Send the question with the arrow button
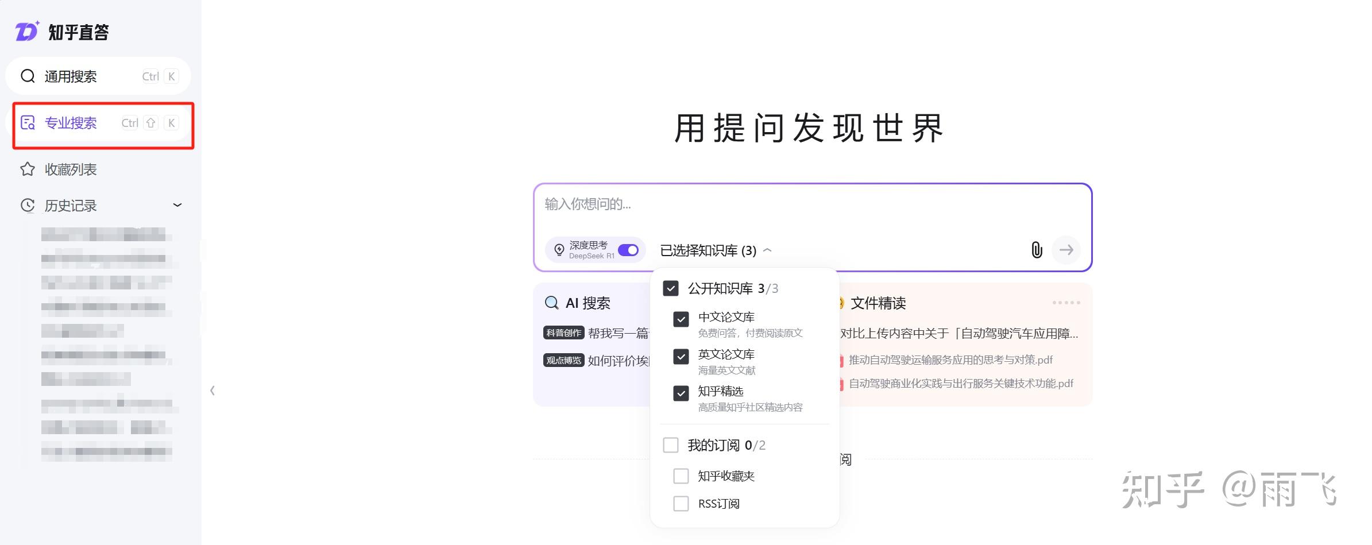1372x545 pixels. [1066, 250]
